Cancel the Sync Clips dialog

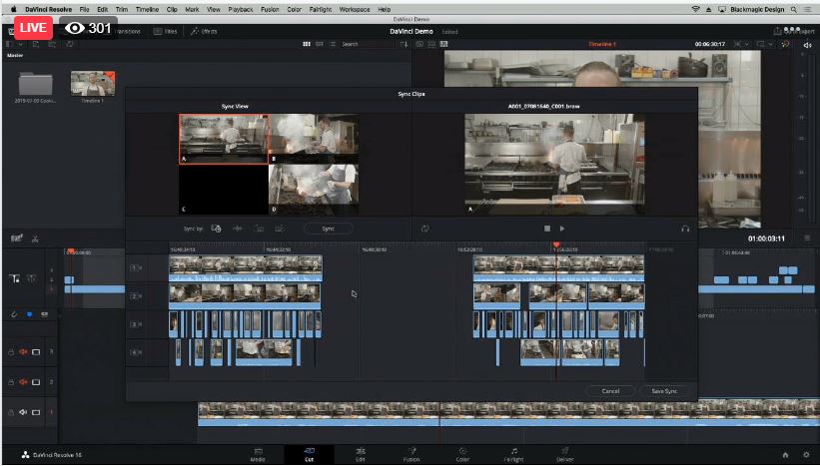(x=610, y=391)
